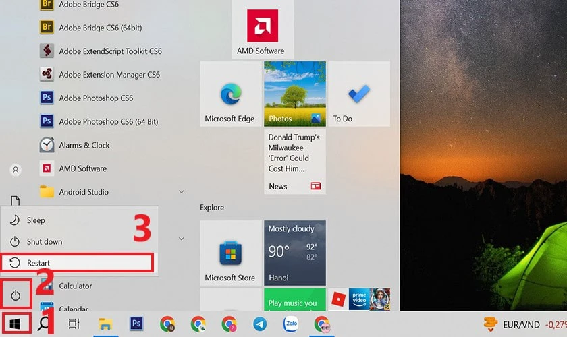The height and width of the screenshot is (337, 567).
Task: Open Chrome with pink P profile badge
Action: click(230, 324)
